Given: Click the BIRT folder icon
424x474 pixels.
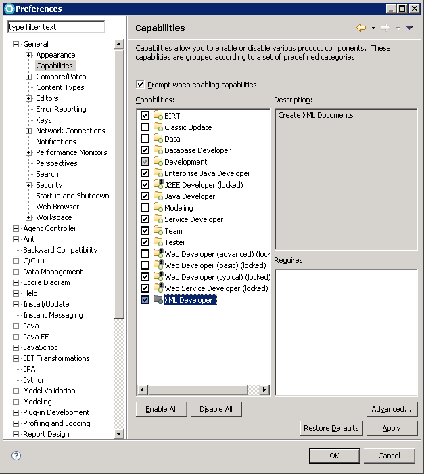Looking at the screenshot, I should (158, 116).
